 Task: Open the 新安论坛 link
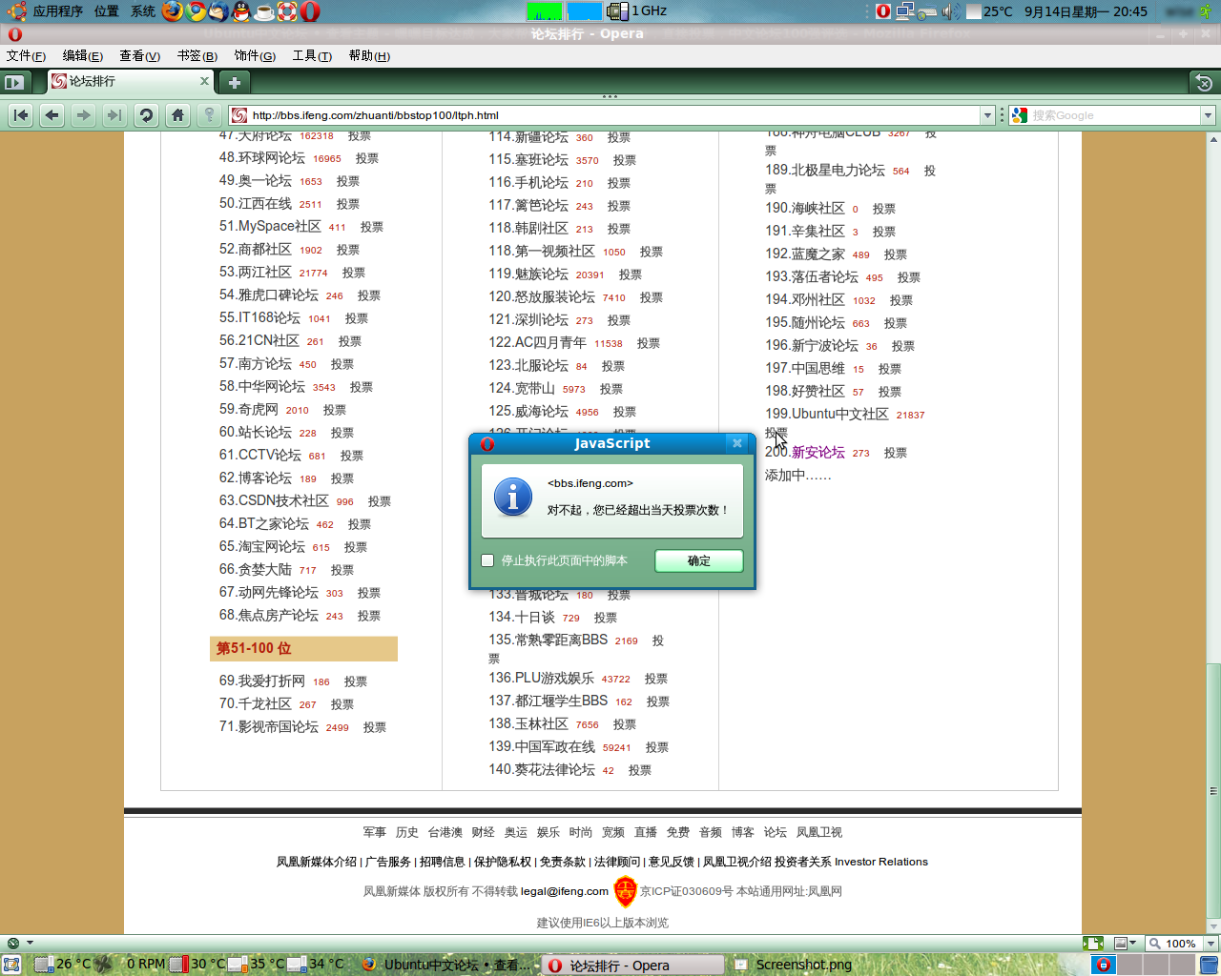818,453
